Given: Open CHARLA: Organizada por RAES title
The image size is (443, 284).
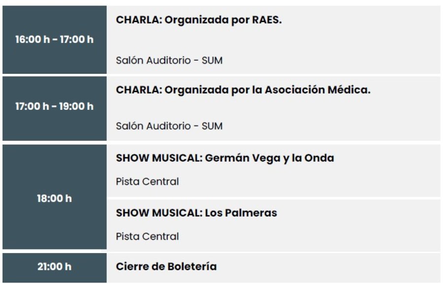Looking at the screenshot, I should click(199, 20).
